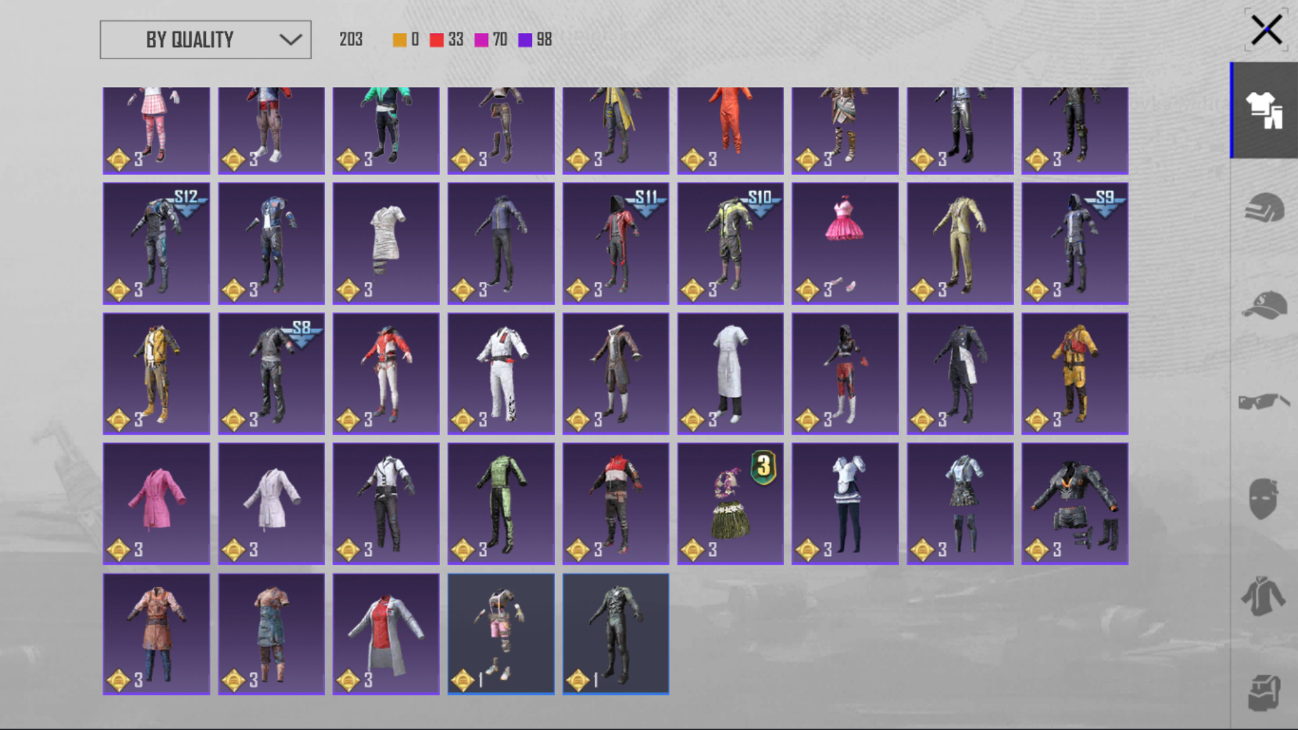Select the maid dress outfit
This screenshot has height=730, width=1298.
(x=845, y=504)
